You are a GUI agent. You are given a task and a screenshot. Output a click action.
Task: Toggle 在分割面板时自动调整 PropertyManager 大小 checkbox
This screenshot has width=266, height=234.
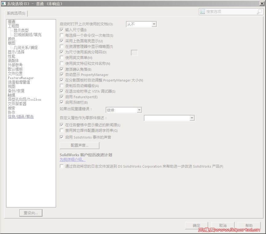coord(62,80)
